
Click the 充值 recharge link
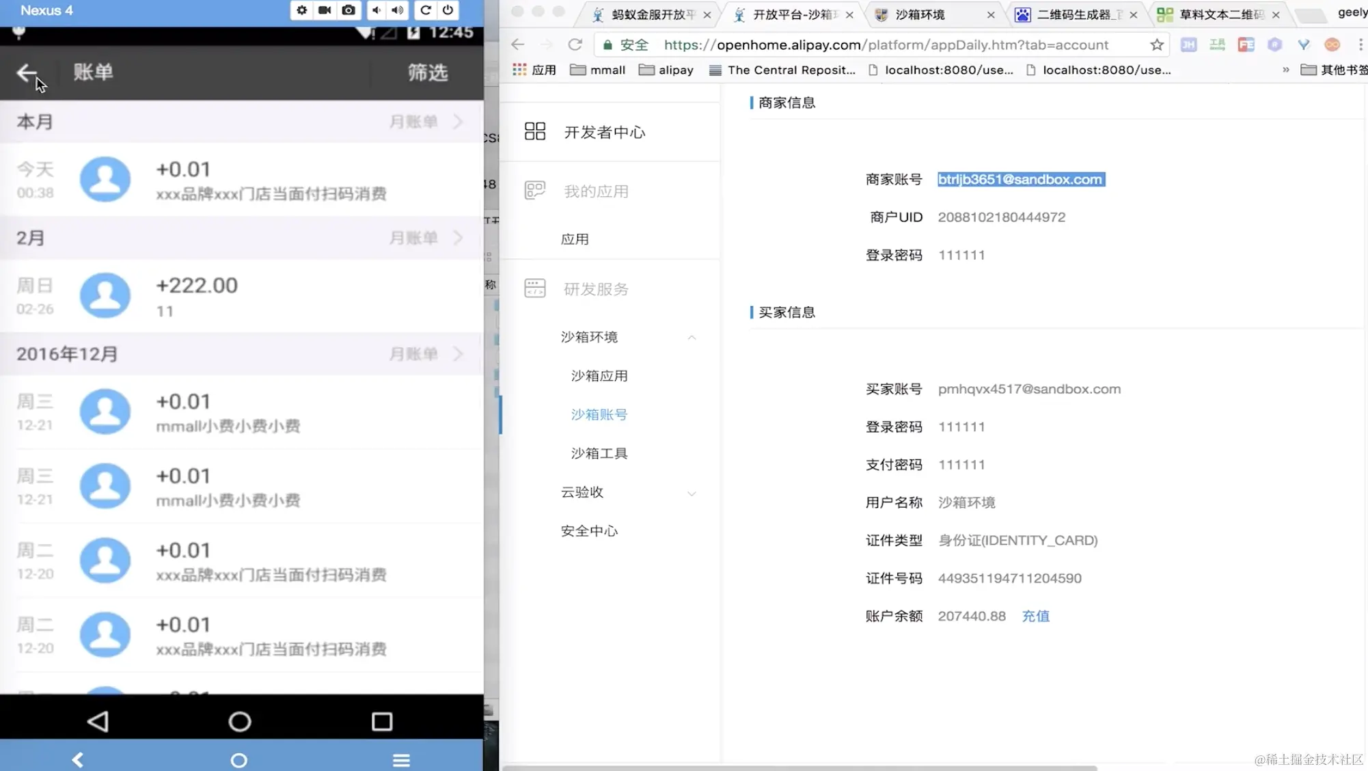pyautogui.click(x=1035, y=616)
